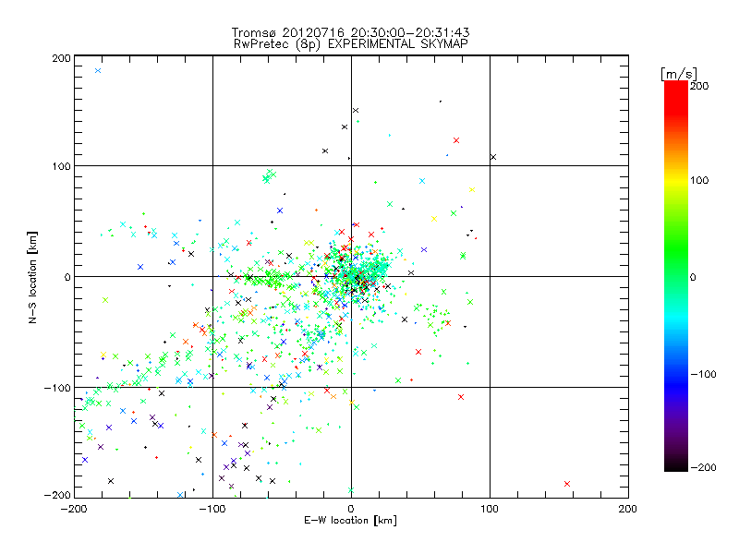
Task: Click the N-S axis tick label "100"
Action: [x=61, y=166]
